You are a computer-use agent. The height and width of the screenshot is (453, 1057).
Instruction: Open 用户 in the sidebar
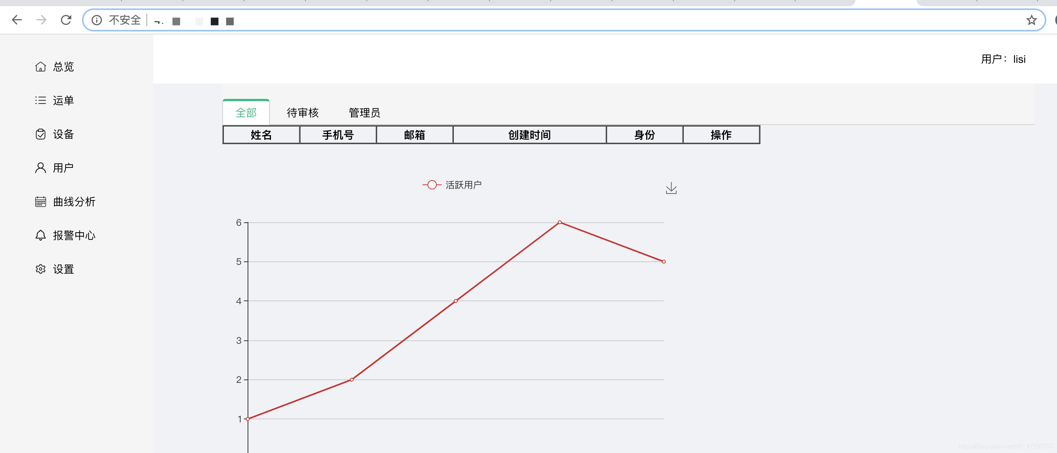[63, 168]
